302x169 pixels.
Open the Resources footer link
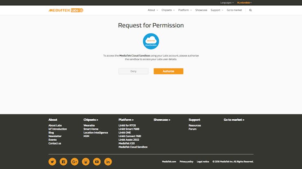pyautogui.click(x=195, y=125)
